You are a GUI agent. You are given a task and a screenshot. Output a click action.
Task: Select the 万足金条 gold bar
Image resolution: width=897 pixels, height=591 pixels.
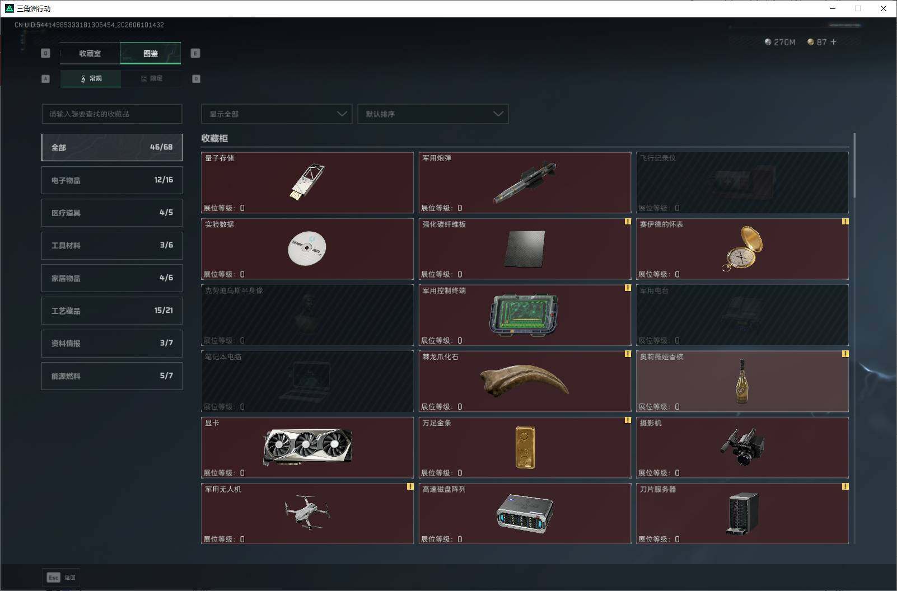pos(525,447)
